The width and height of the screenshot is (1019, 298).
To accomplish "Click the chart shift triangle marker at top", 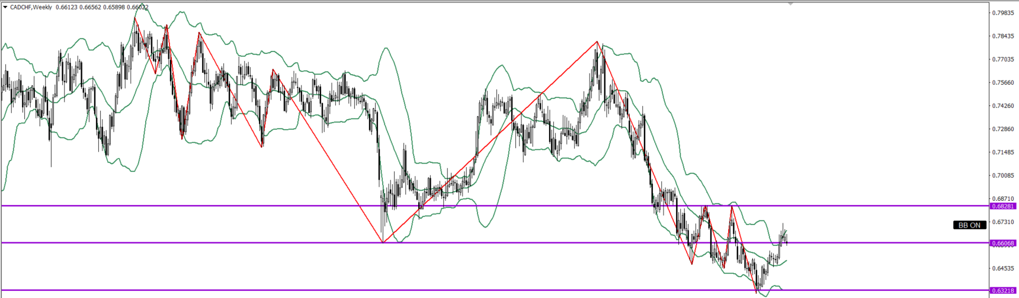I will click(x=790, y=4).
